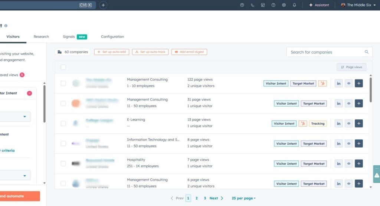
Task: Toggle tracking eye for 122 page views company
Action: pyautogui.click(x=349, y=83)
